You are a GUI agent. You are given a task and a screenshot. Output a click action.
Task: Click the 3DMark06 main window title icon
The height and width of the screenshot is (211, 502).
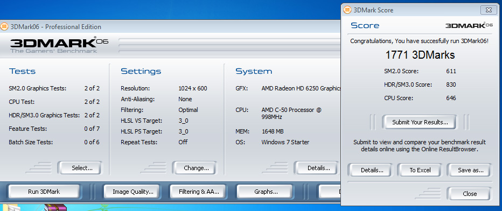click(x=4, y=26)
